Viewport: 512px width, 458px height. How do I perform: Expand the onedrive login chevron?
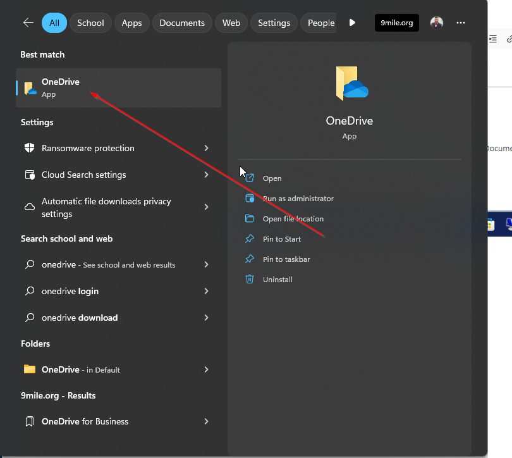pos(206,291)
